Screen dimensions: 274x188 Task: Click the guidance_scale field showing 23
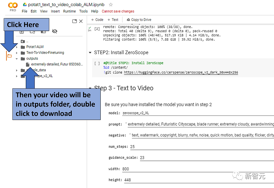[207, 158]
